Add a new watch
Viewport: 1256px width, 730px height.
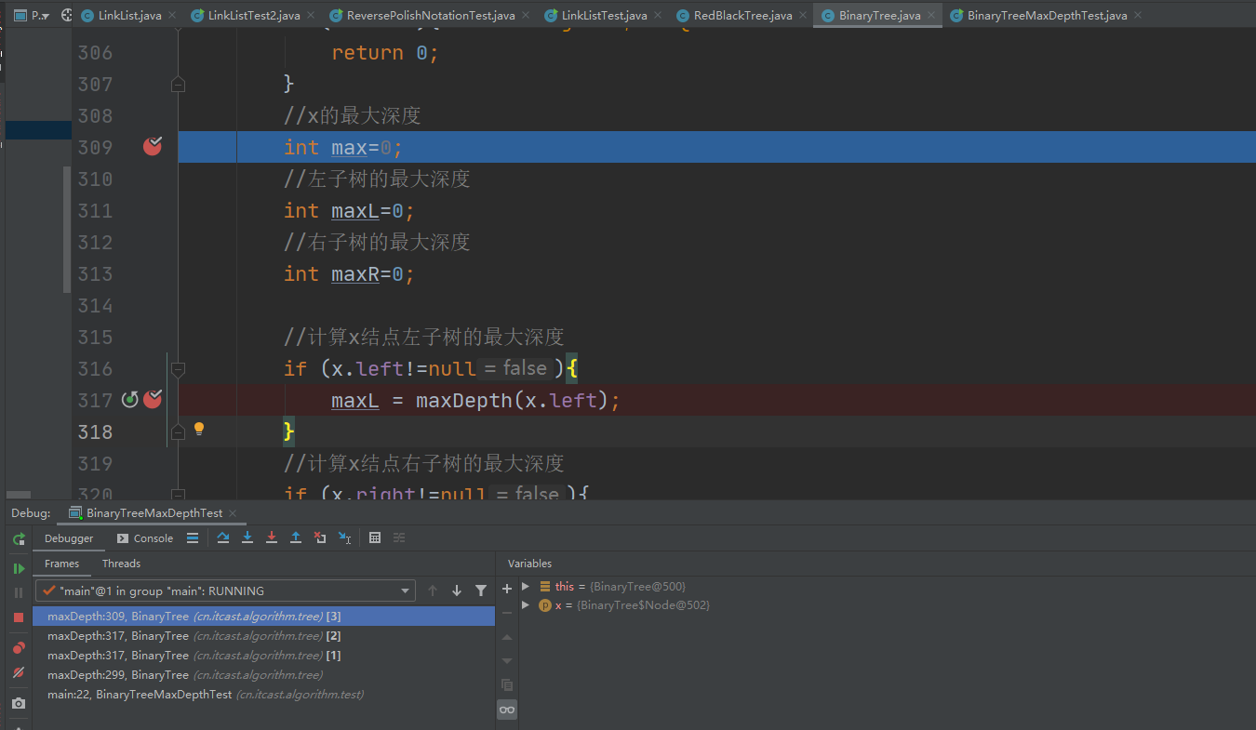pyautogui.click(x=507, y=589)
